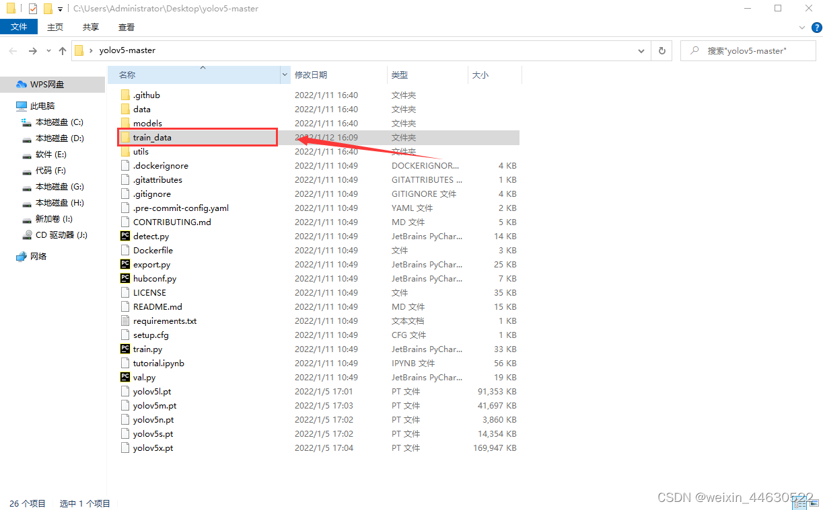Viewport: 823px width, 510px height.
Task: Select 网络 in navigation pane
Action: [32, 257]
